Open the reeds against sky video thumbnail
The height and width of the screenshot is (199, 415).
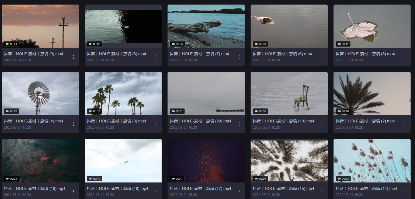click(372, 161)
